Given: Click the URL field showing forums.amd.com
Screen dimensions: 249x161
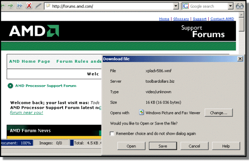Looking at the screenshot, I should [112, 6].
